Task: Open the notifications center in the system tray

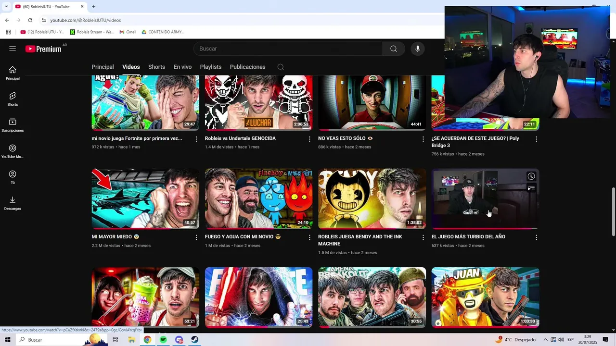Action: click(x=605, y=340)
